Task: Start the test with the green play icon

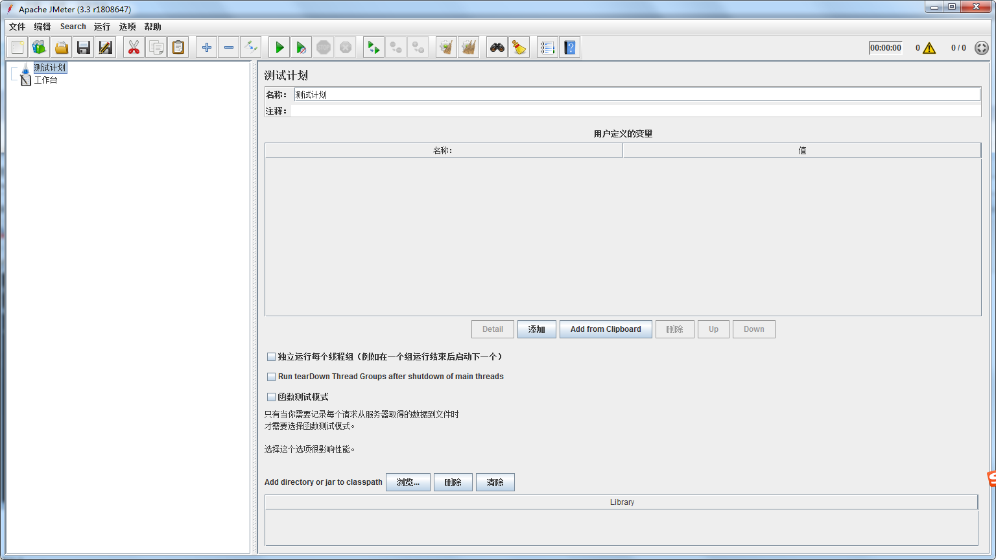Action: (279, 47)
